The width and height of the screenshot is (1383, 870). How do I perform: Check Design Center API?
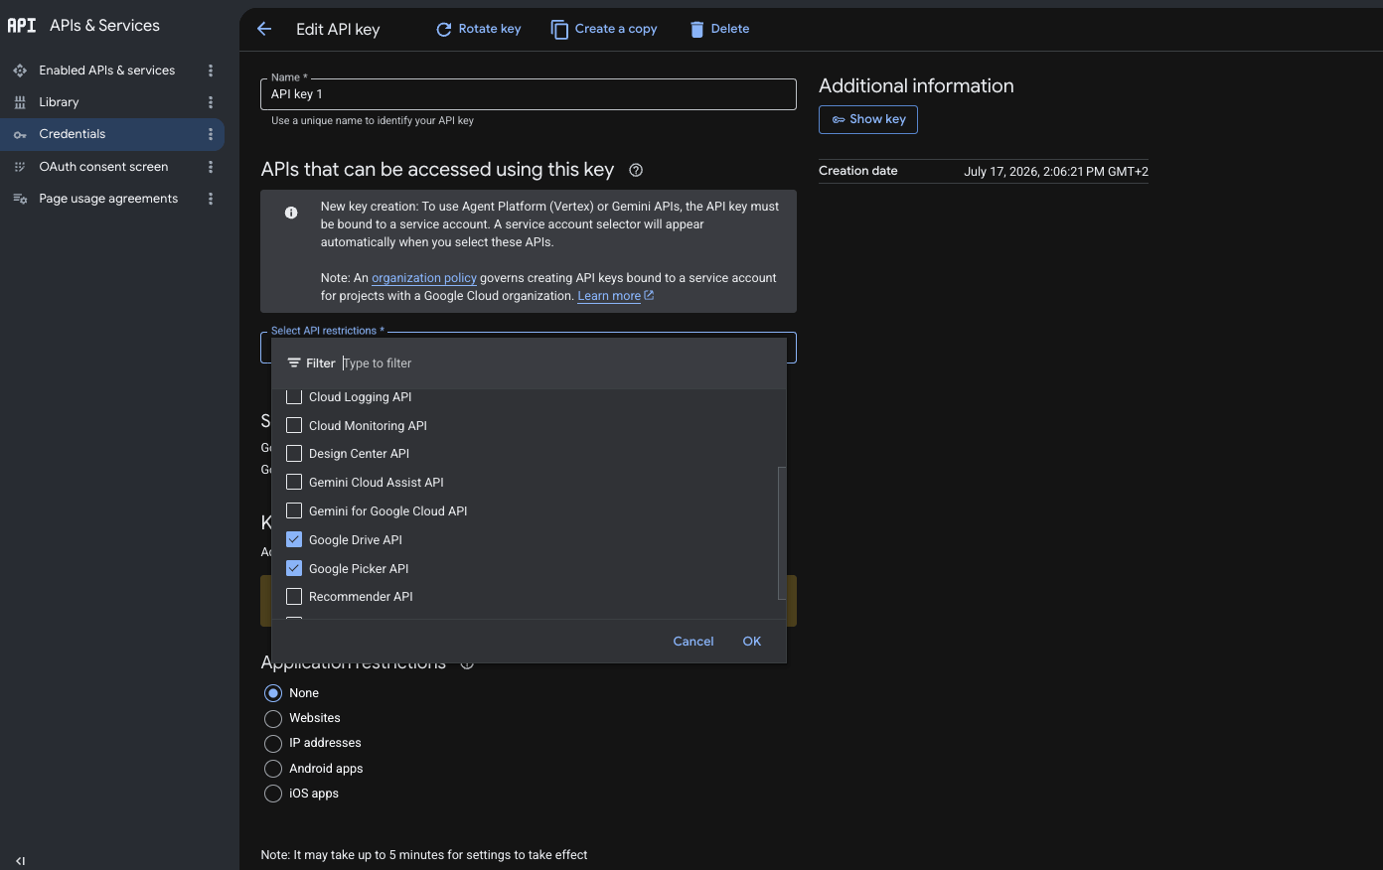coord(294,454)
